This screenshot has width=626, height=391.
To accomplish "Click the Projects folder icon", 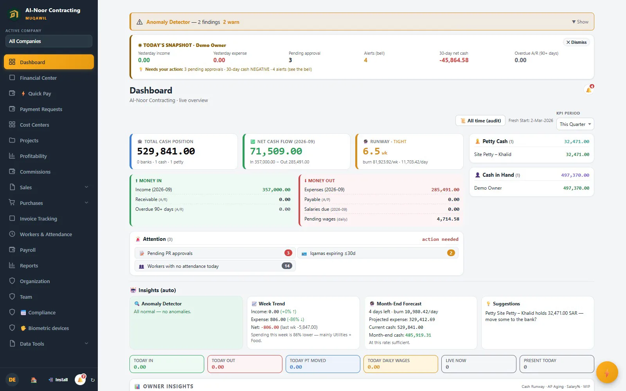I will pyautogui.click(x=12, y=140).
